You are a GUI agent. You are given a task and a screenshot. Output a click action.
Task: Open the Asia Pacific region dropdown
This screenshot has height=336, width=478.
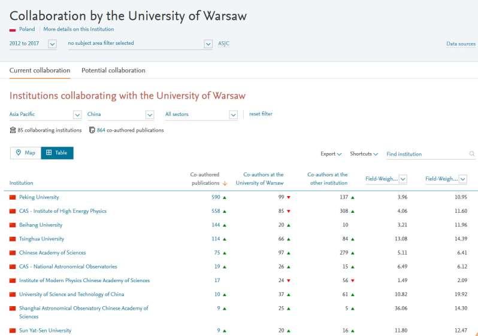[77, 114]
